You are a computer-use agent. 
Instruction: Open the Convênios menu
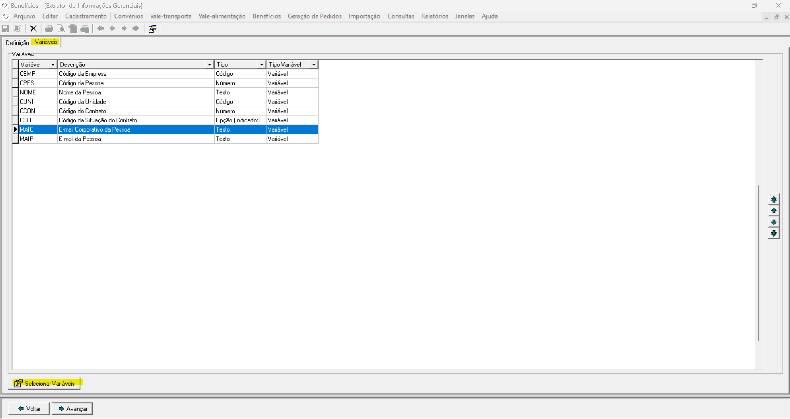[x=128, y=16]
